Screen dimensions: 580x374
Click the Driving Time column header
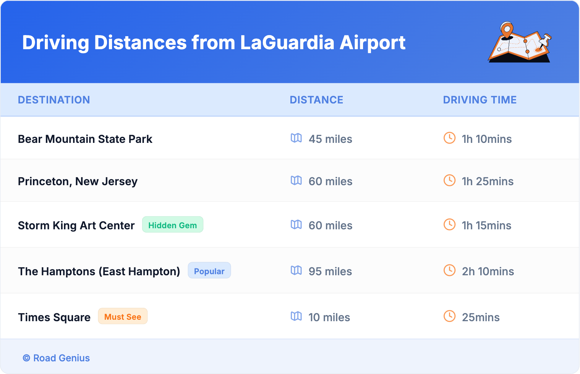tap(480, 100)
